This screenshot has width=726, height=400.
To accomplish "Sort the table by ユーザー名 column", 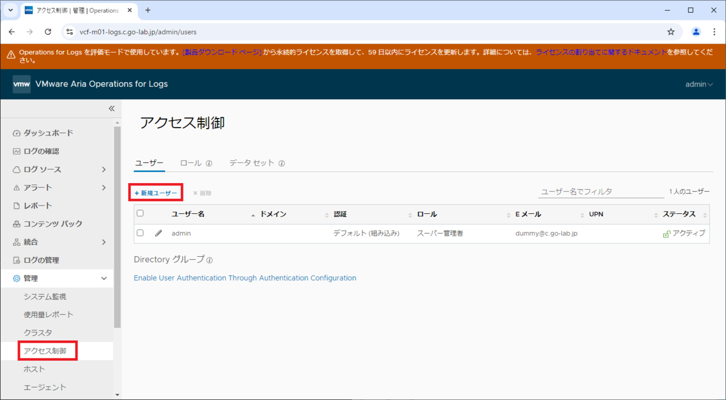I will (x=188, y=214).
